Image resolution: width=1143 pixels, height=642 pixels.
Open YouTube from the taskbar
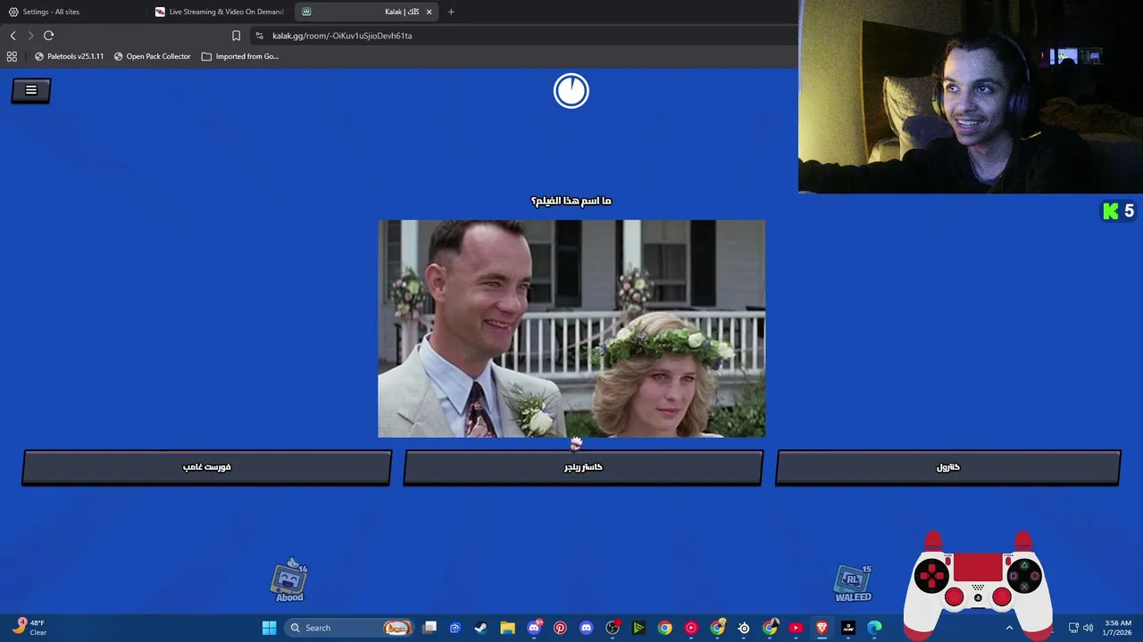pos(796,628)
